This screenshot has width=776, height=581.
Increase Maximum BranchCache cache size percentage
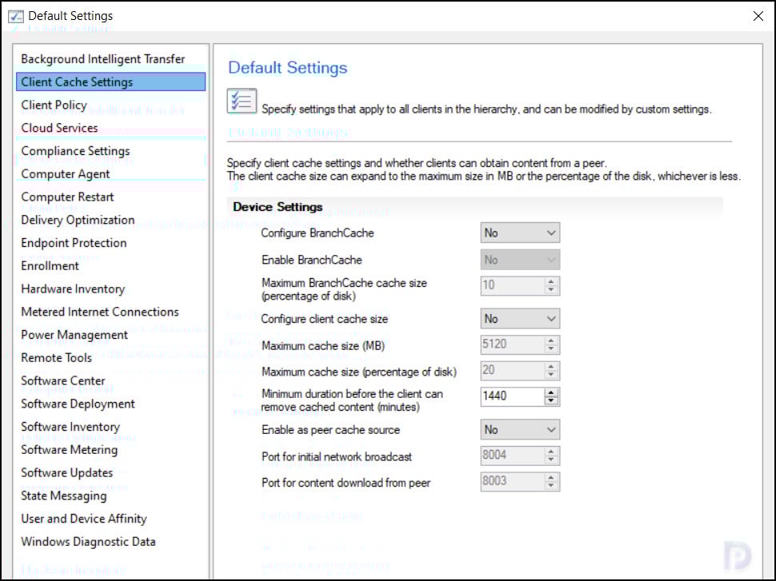(x=551, y=281)
